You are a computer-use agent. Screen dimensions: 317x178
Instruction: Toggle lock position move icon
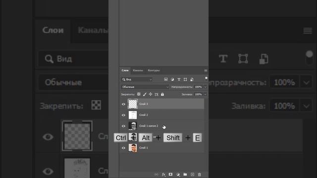(x=151, y=94)
